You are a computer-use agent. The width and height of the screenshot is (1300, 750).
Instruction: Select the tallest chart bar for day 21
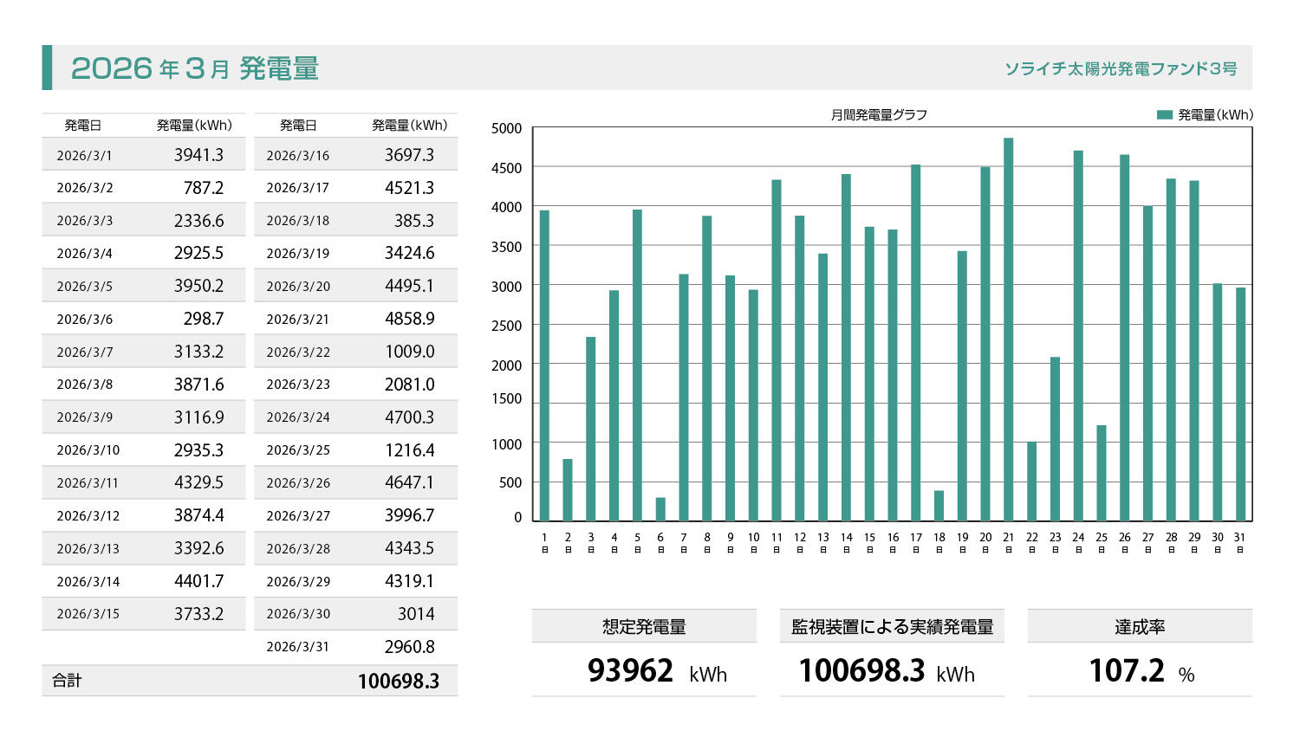click(x=1008, y=329)
